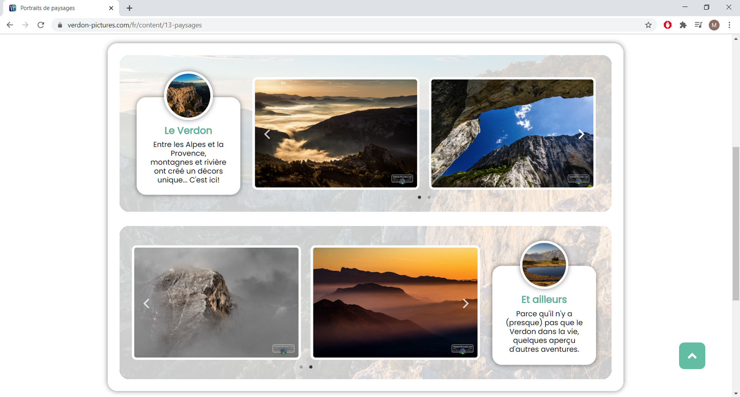Screen dimensions: 740x397
Task: Click the green scroll-to-top button
Action: 692,356
